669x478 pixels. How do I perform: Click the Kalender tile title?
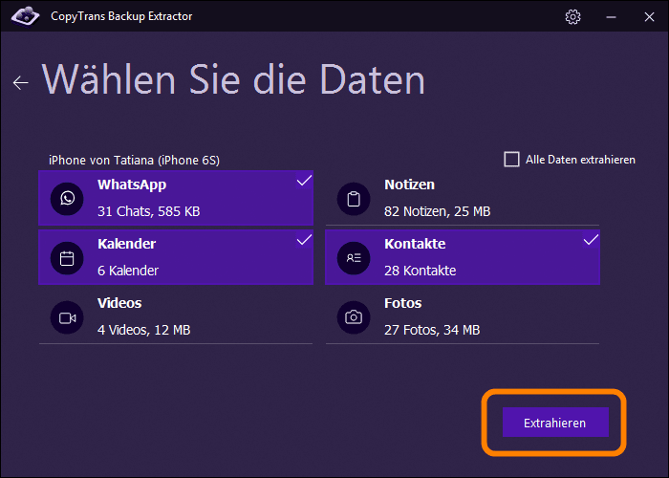127,244
